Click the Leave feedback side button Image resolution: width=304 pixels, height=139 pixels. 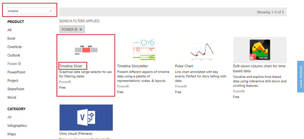pyautogui.click(x=300, y=77)
